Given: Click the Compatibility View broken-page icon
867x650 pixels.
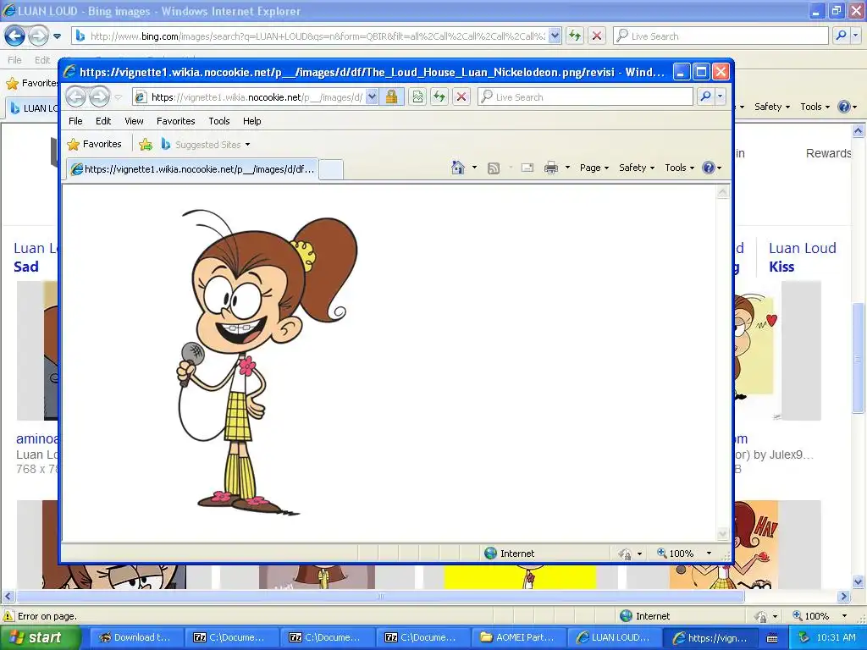Looking at the screenshot, I should pos(417,96).
